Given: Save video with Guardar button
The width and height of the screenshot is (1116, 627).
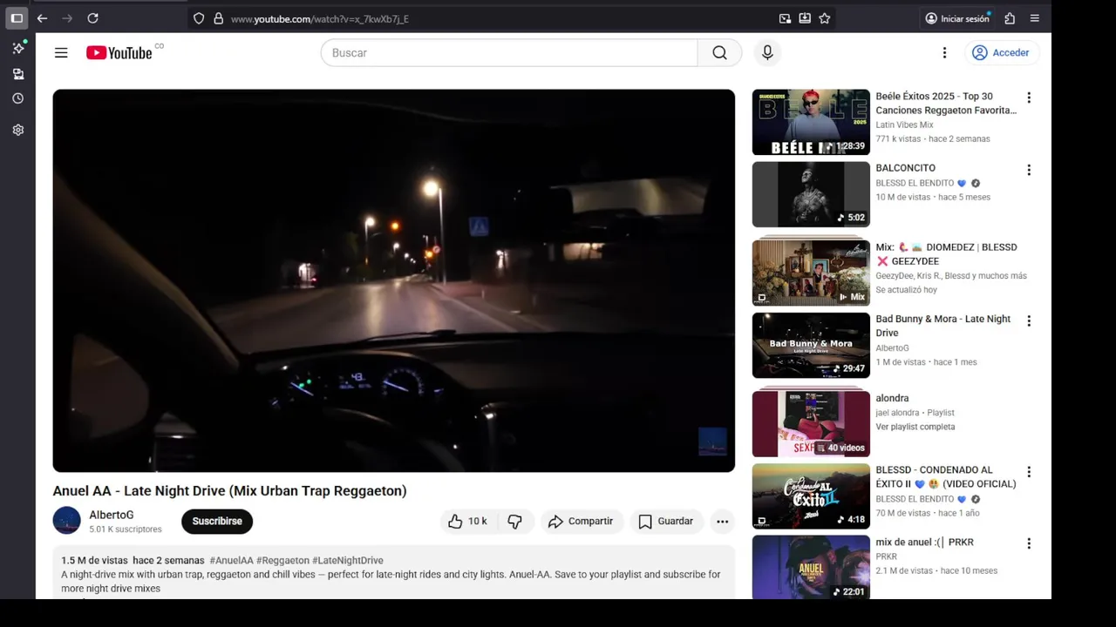Looking at the screenshot, I should pos(666,522).
